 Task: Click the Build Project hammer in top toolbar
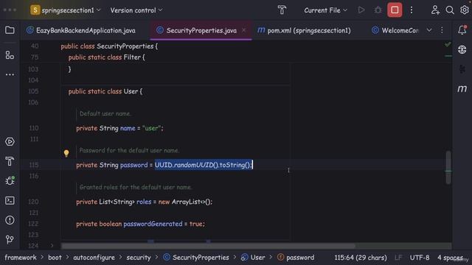[x=282, y=10]
